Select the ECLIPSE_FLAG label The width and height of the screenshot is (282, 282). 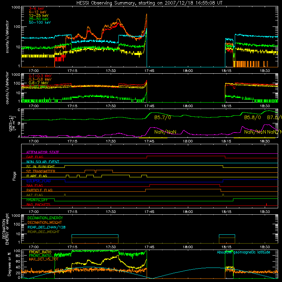[x=38, y=181]
